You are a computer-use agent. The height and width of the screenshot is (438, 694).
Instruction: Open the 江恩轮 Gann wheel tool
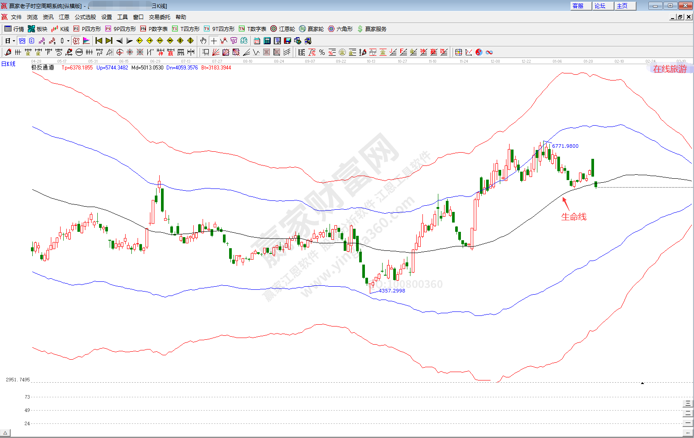[x=283, y=29]
